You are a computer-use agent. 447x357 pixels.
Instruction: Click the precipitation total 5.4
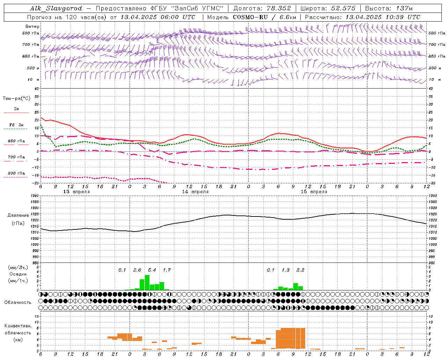point(152,270)
